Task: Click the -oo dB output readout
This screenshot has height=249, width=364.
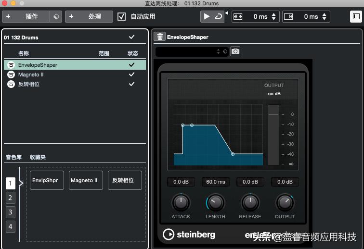Action: pos(273,94)
